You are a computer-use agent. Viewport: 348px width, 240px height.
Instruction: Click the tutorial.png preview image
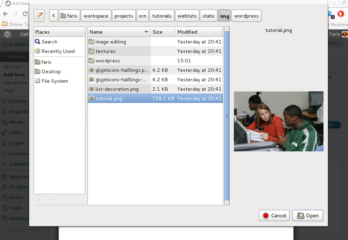pos(278,121)
